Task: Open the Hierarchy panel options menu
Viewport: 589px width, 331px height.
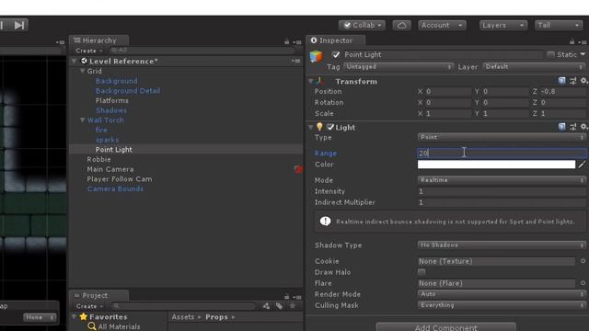Action: (x=296, y=42)
